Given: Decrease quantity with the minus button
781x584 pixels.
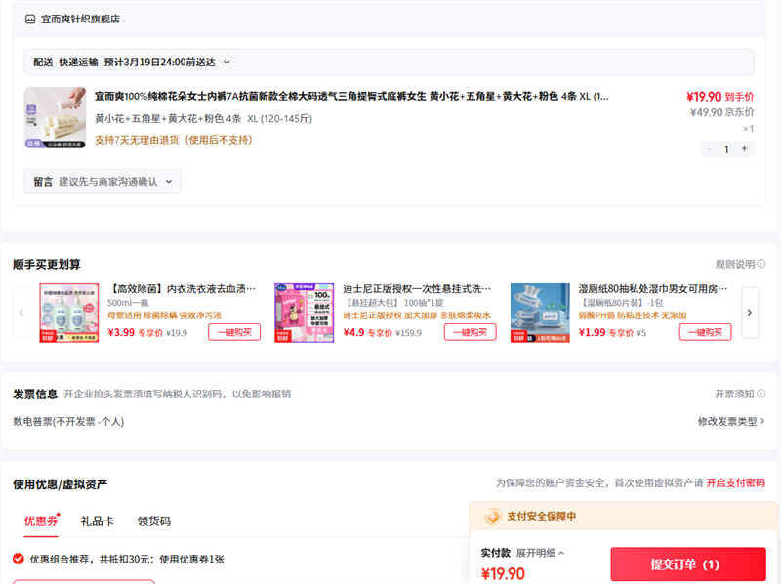Looking at the screenshot, I should (x=709, y=148).
